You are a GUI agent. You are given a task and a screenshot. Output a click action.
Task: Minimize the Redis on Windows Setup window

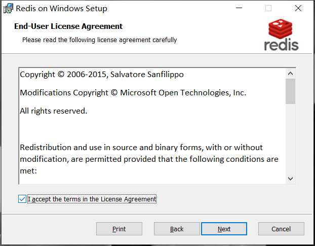point(239,8)
